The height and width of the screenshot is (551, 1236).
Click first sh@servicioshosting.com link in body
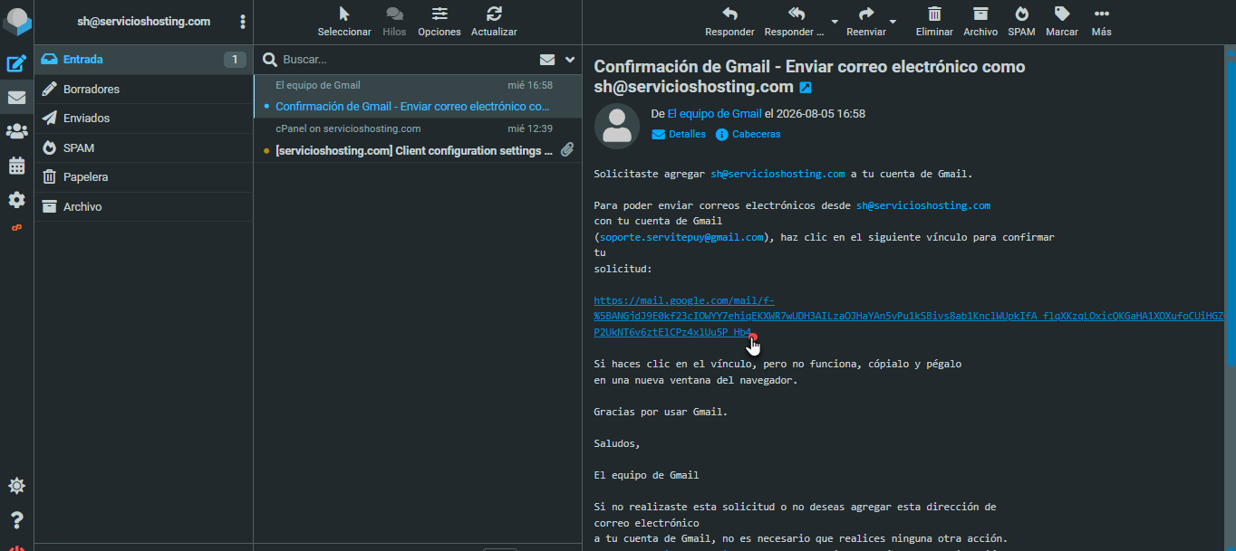click(x=777, y=174)
